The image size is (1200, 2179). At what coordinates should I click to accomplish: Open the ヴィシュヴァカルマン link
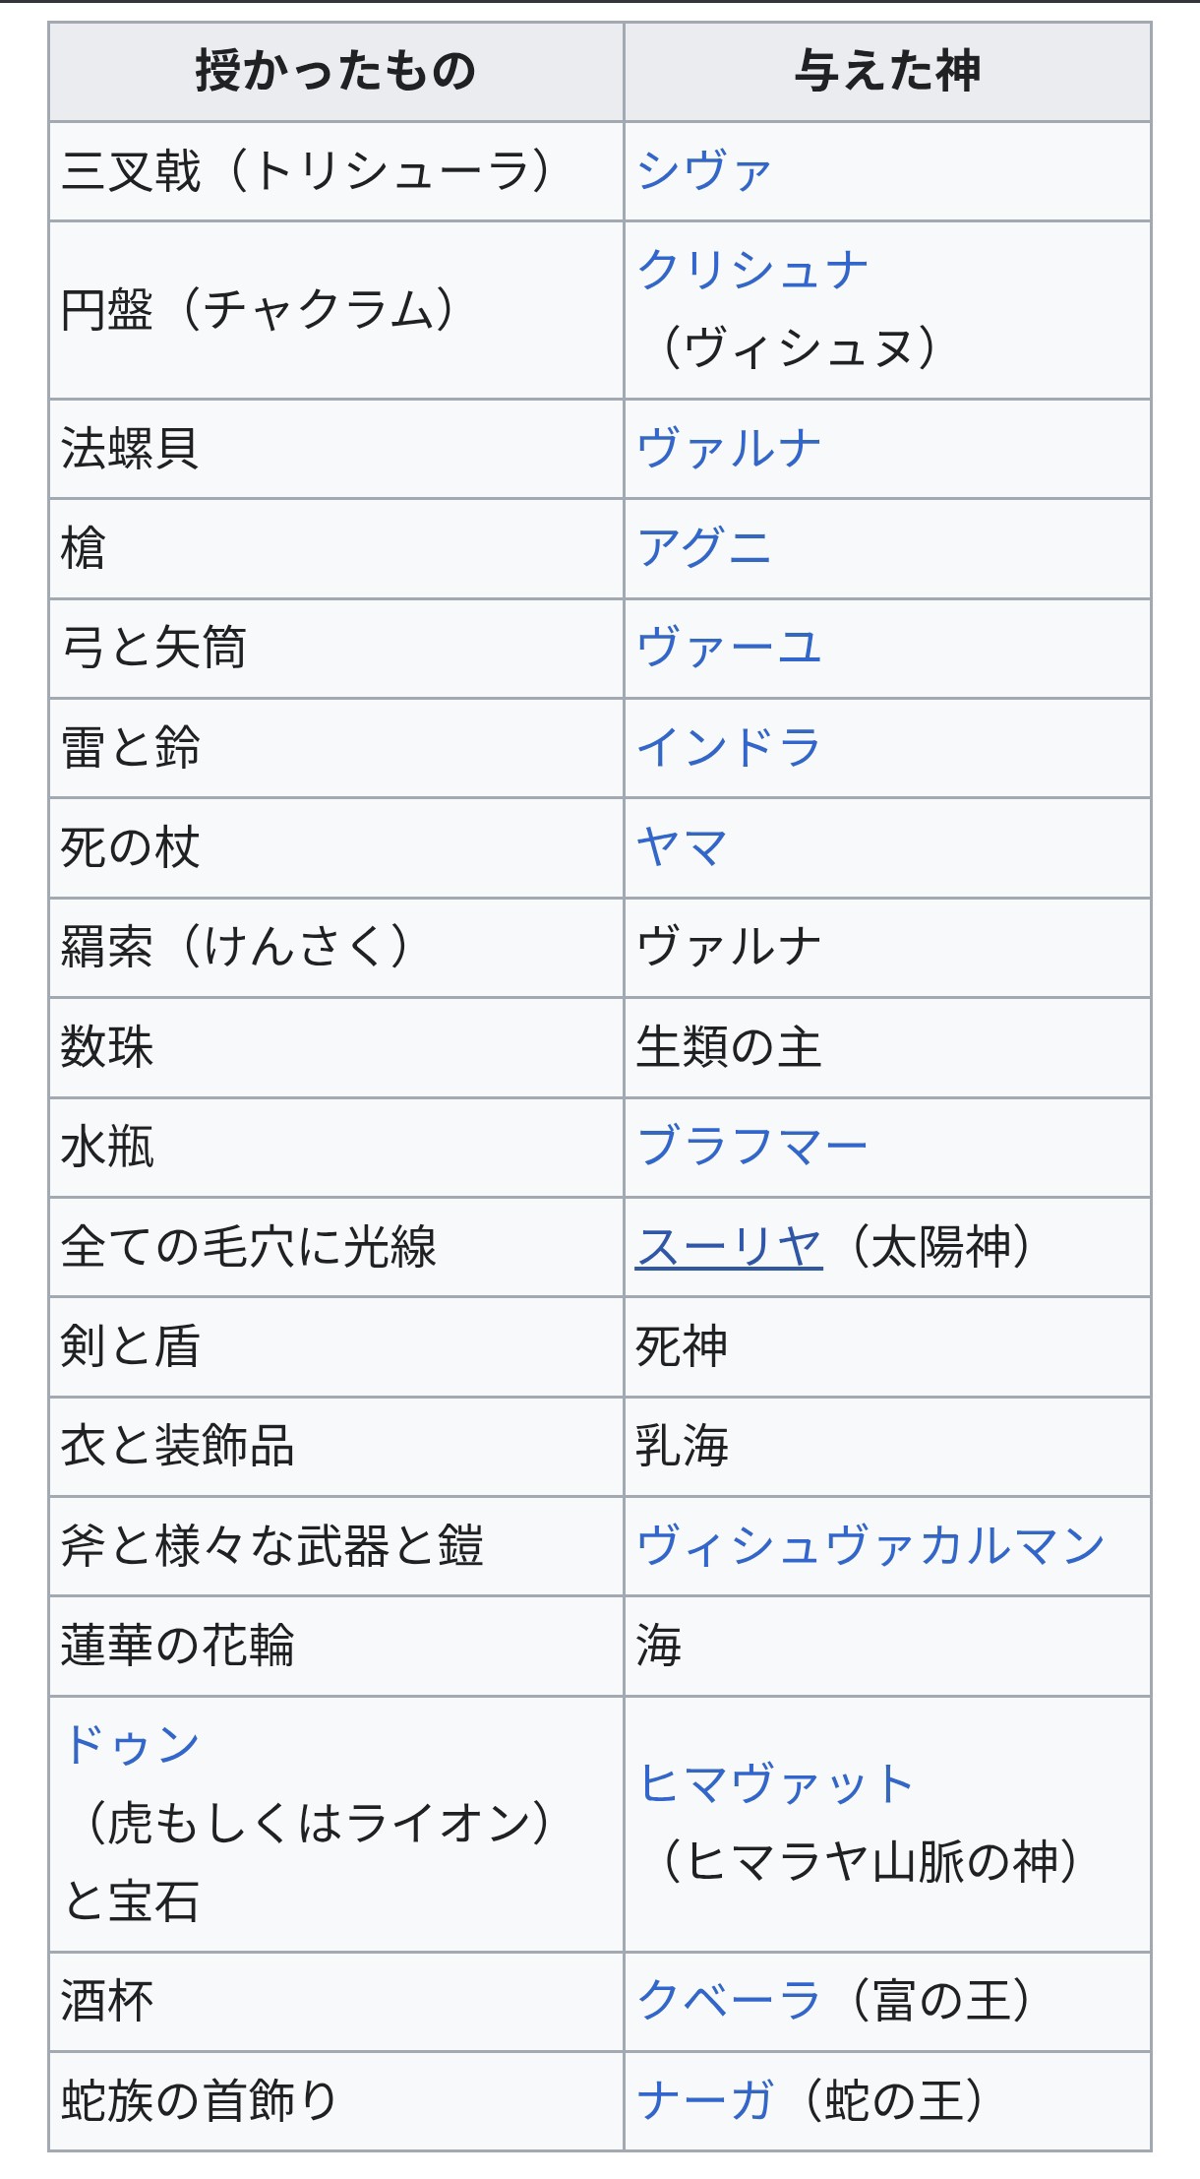pos(870,1545)
